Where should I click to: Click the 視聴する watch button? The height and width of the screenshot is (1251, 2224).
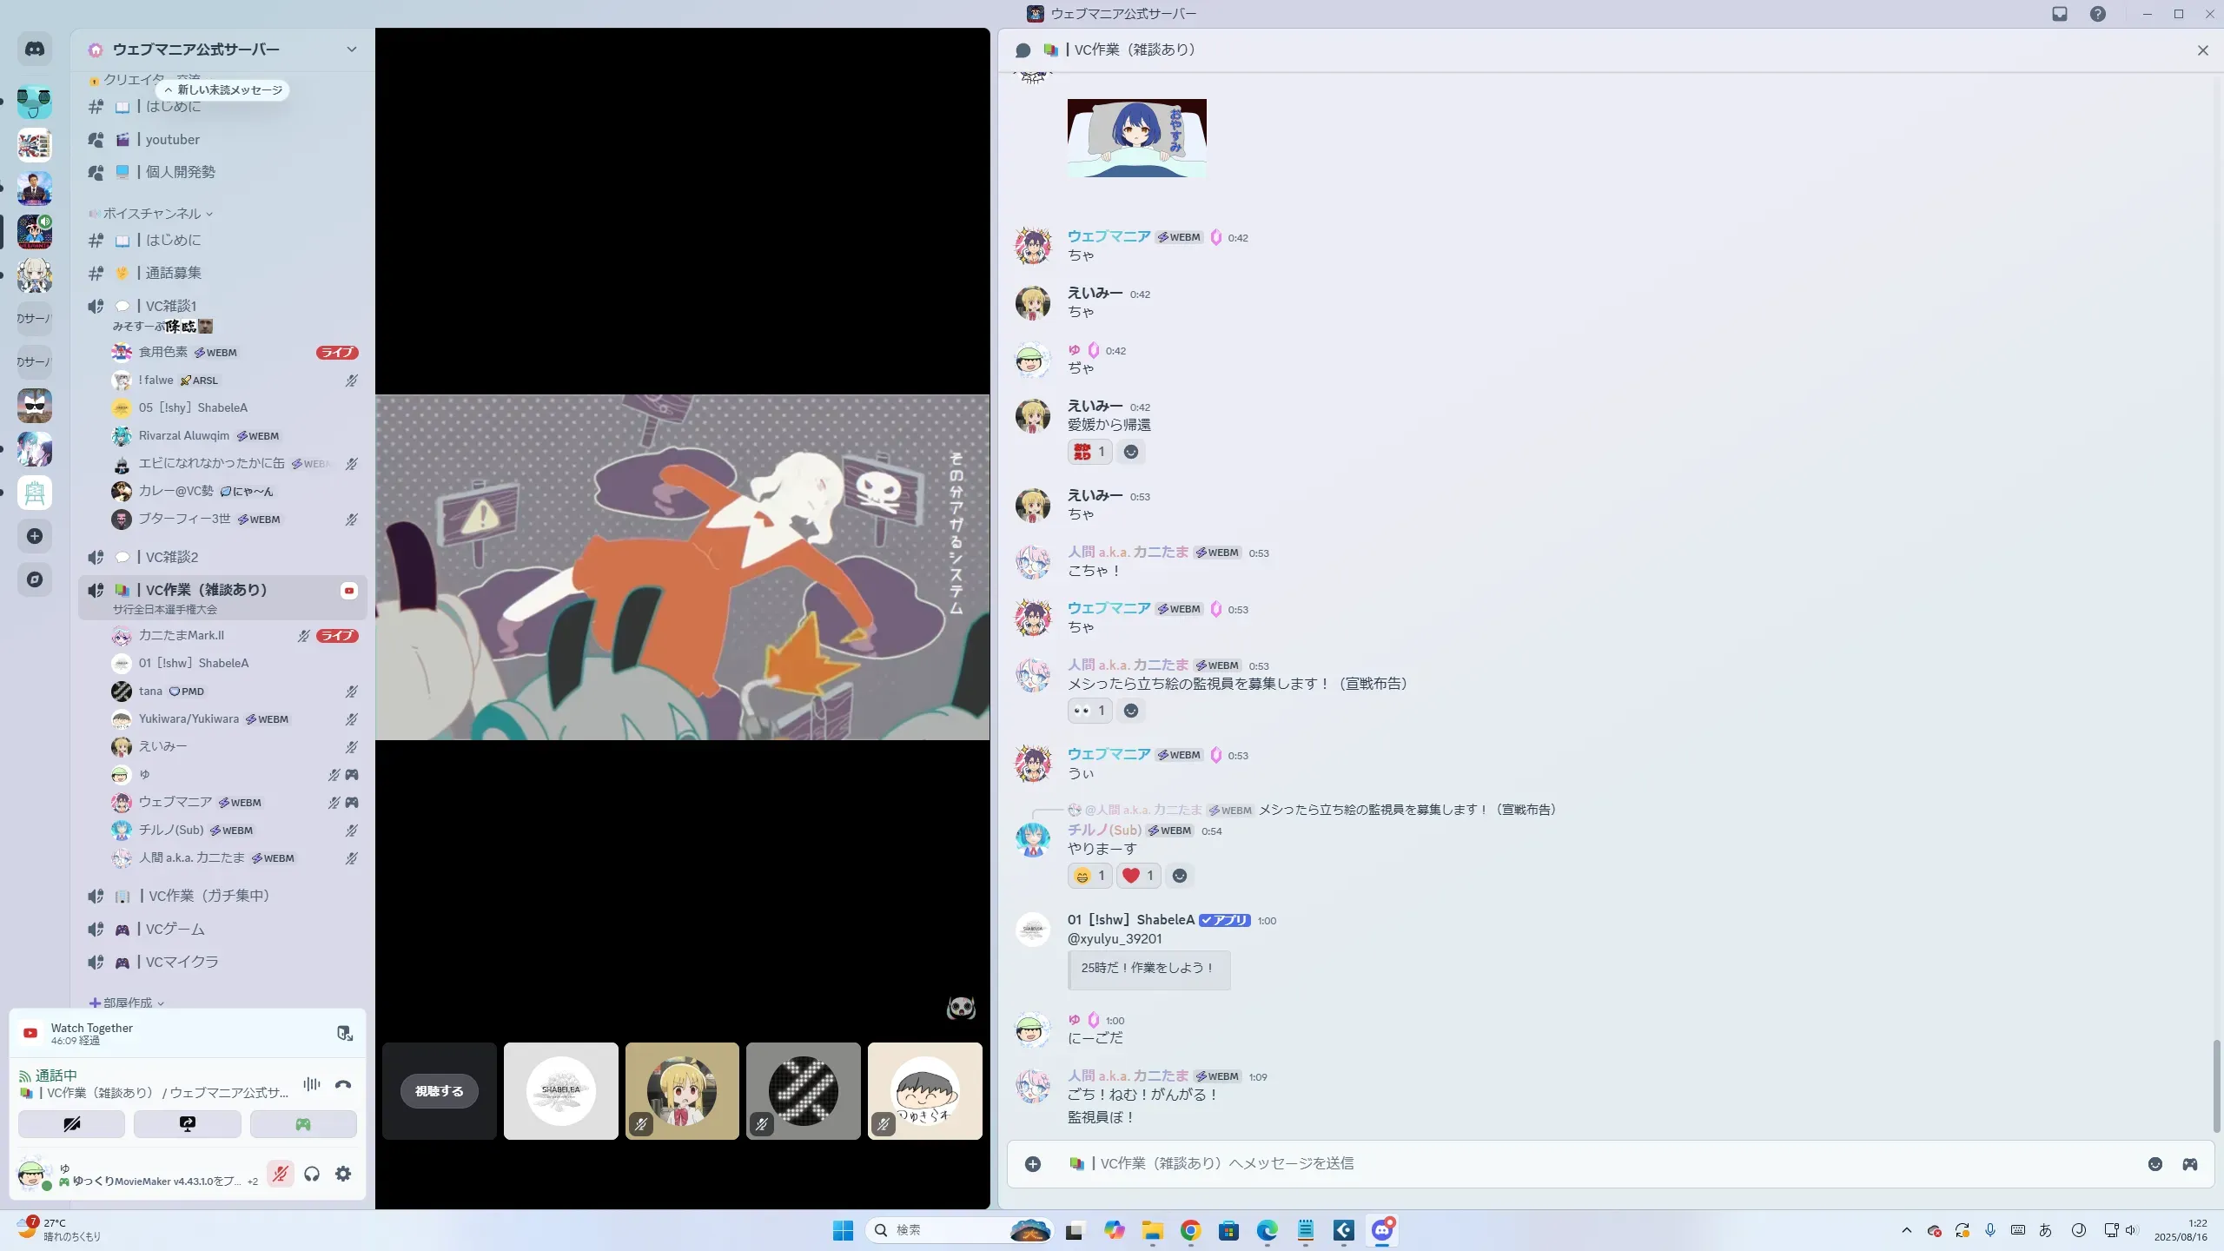tap(439, 1091)
